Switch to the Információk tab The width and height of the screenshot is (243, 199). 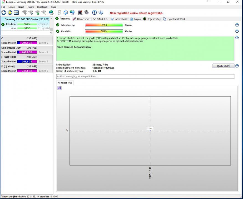[x=119, y=19]
